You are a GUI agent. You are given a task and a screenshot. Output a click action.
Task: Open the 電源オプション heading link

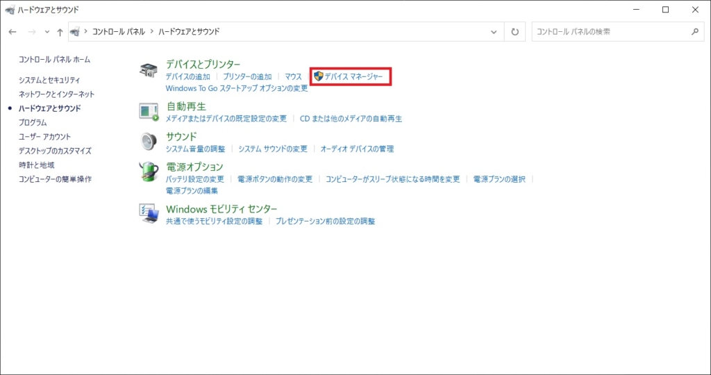[x=194, y=167]
